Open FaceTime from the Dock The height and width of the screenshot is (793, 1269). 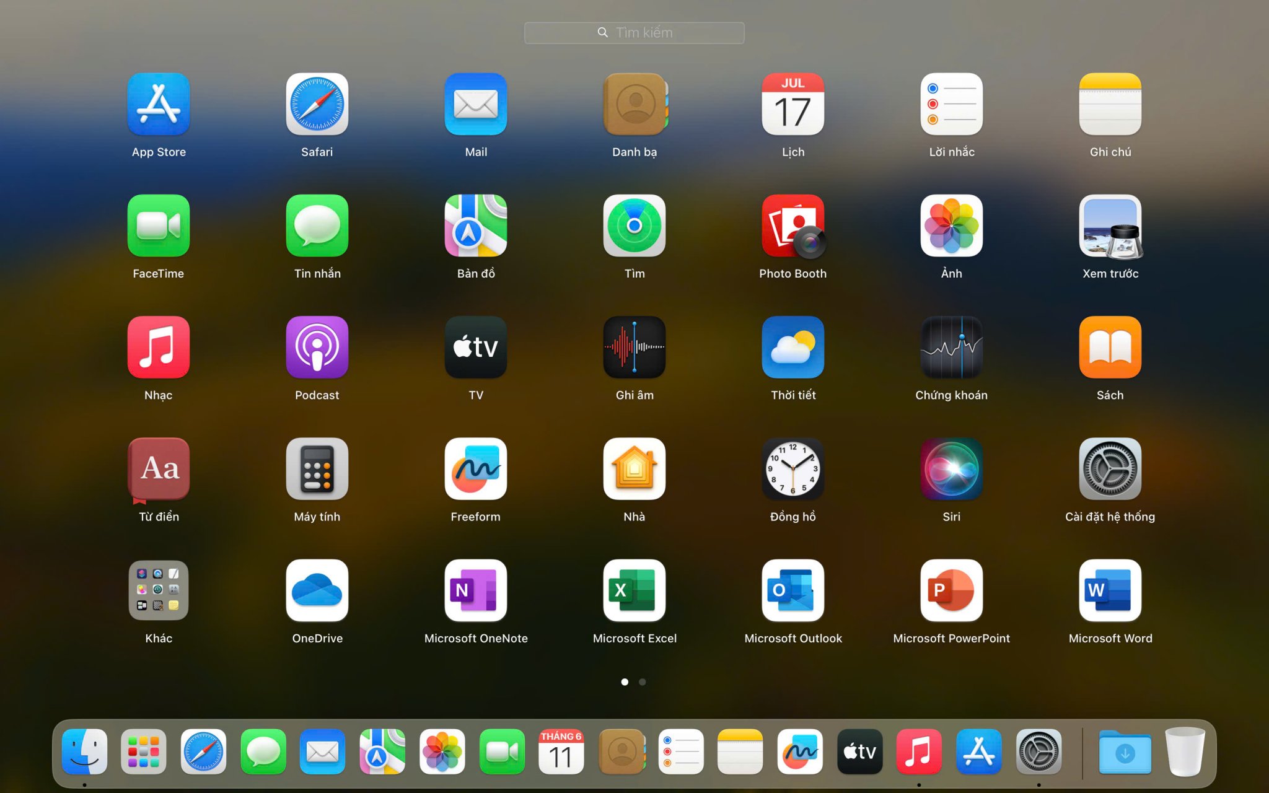pyautogui.click(x=502, y=751)
